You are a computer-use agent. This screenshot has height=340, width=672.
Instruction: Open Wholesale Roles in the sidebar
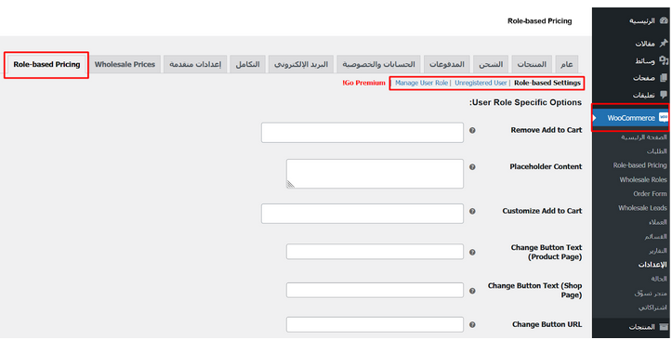[643, 180]
